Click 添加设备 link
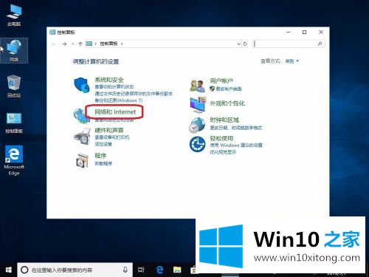369x277 pixels. tap(103, 144)
